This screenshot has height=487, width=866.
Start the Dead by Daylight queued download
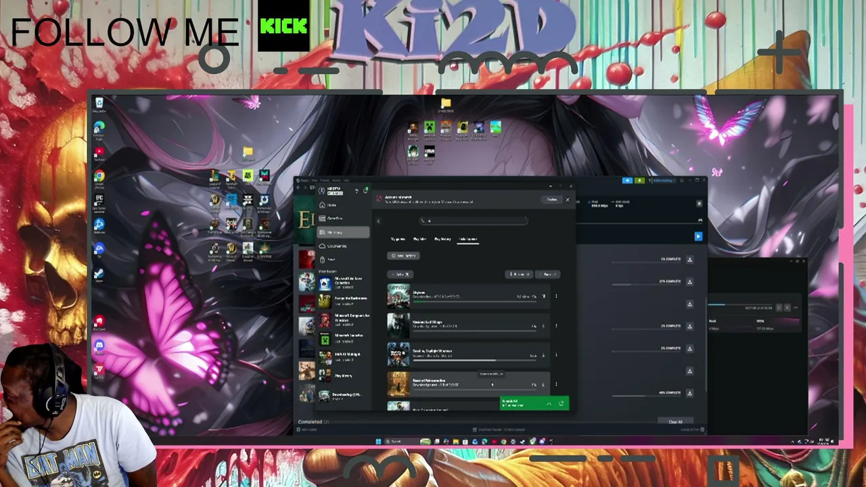[x=543, y=355]
